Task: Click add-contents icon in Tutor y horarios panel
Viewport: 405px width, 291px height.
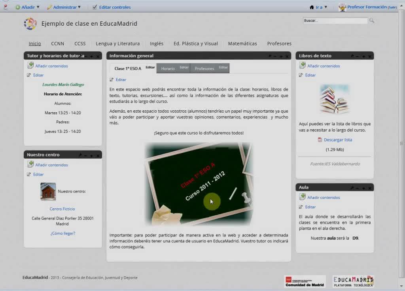Action: (30, 65)
